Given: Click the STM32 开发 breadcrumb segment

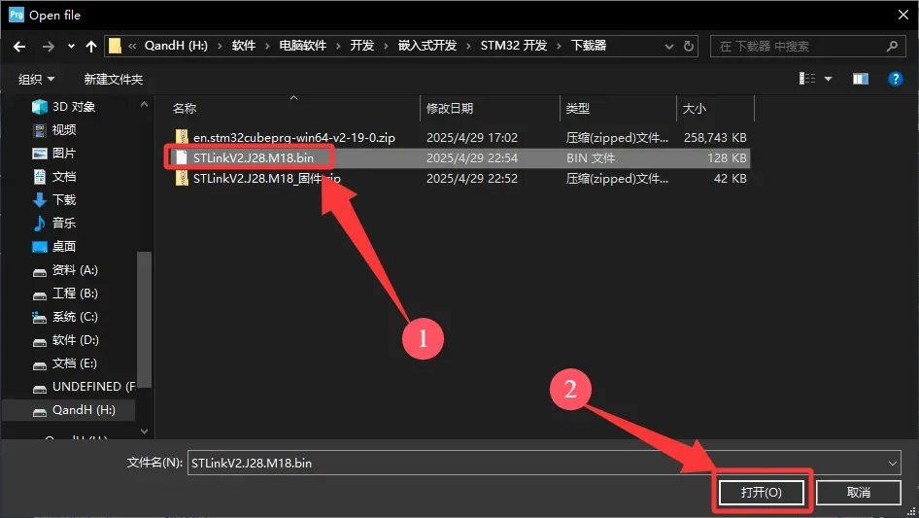Looking at the screenshot, I should click(513, 46).
